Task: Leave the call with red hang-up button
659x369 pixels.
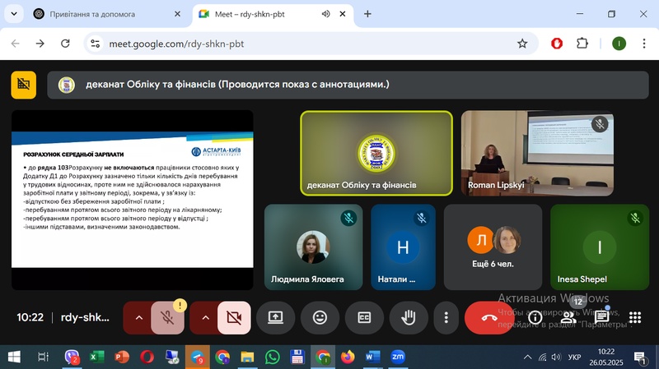Action: click(489, 317)
